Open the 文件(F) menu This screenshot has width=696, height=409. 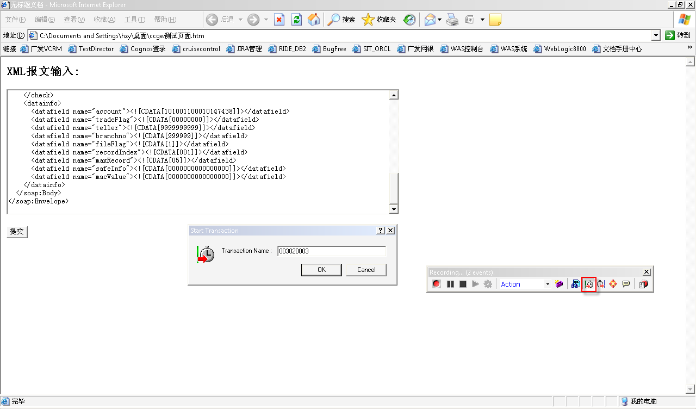15,20
